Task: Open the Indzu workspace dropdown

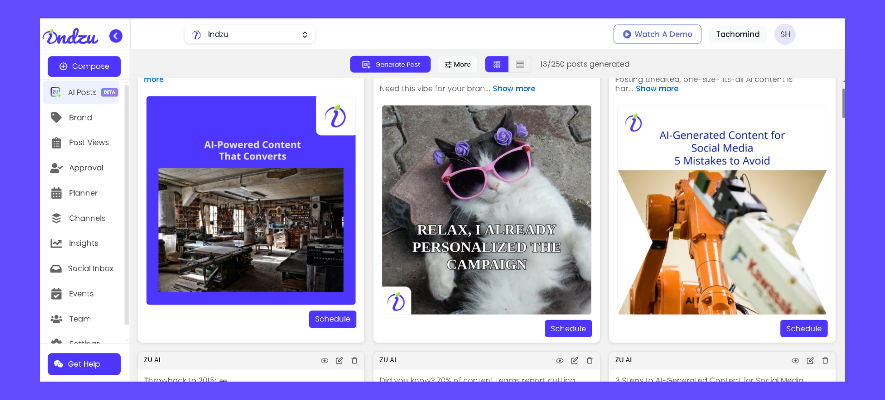Action: (x=250, y=35)
